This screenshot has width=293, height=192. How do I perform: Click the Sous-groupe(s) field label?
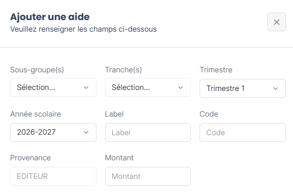(37, 70)
